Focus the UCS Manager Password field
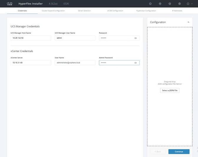This screenshot has height=157, width=198. point(119,38)
